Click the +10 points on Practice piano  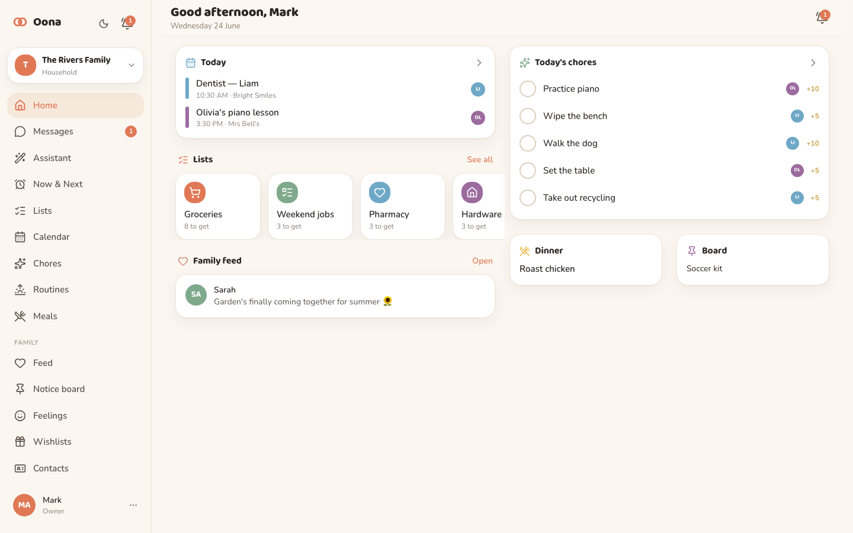(813, 89)
